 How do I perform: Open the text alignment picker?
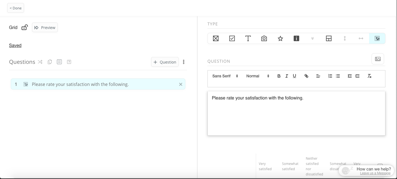point(318,76)
